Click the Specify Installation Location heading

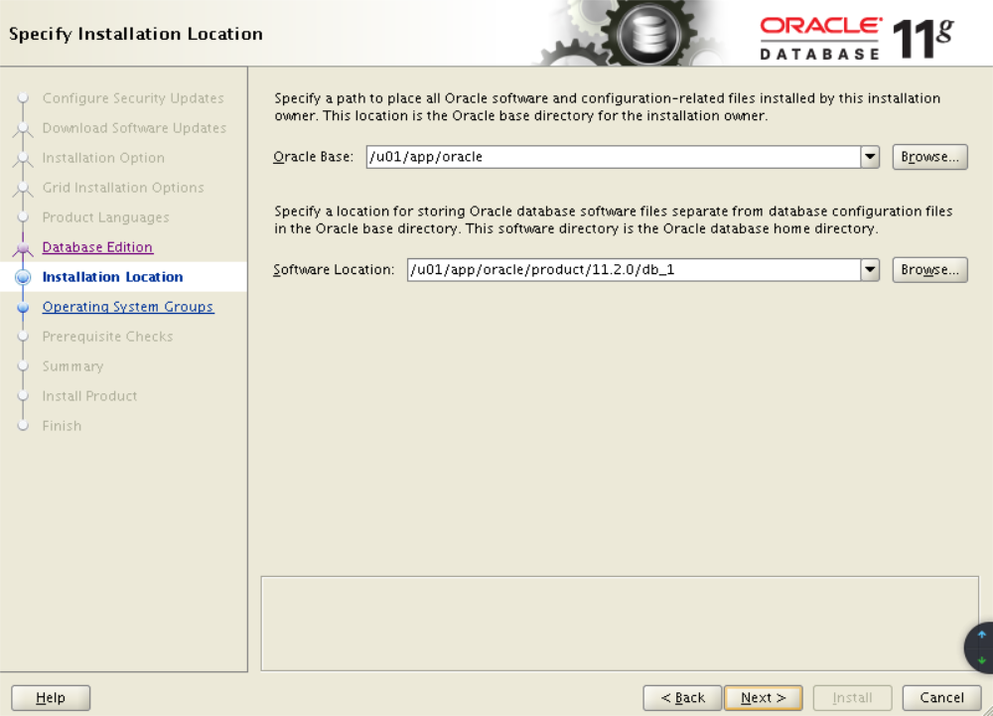[135, 34]
